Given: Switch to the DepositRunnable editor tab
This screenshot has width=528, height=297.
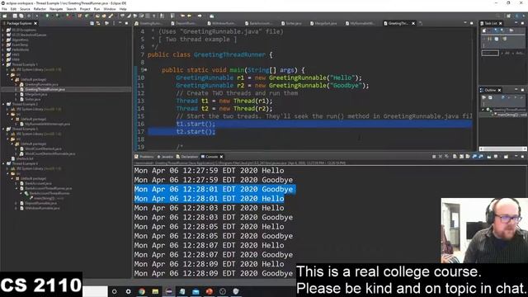Looking at the screenshot, I should point(183,23).
